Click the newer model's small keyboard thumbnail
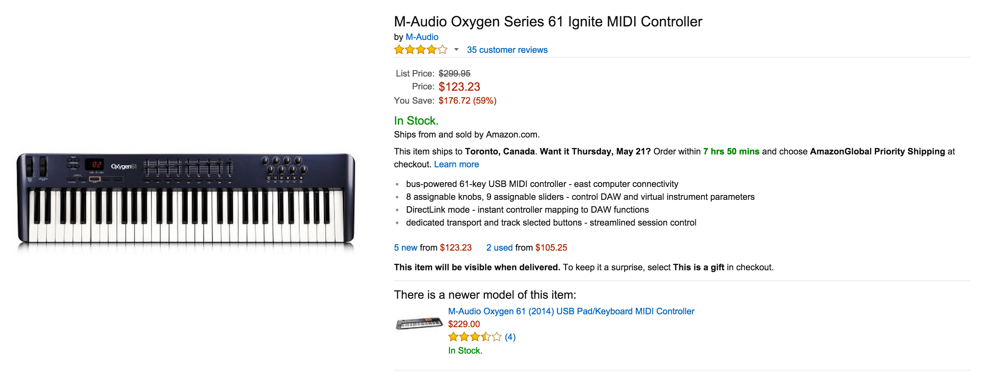 tap(419, 323)
